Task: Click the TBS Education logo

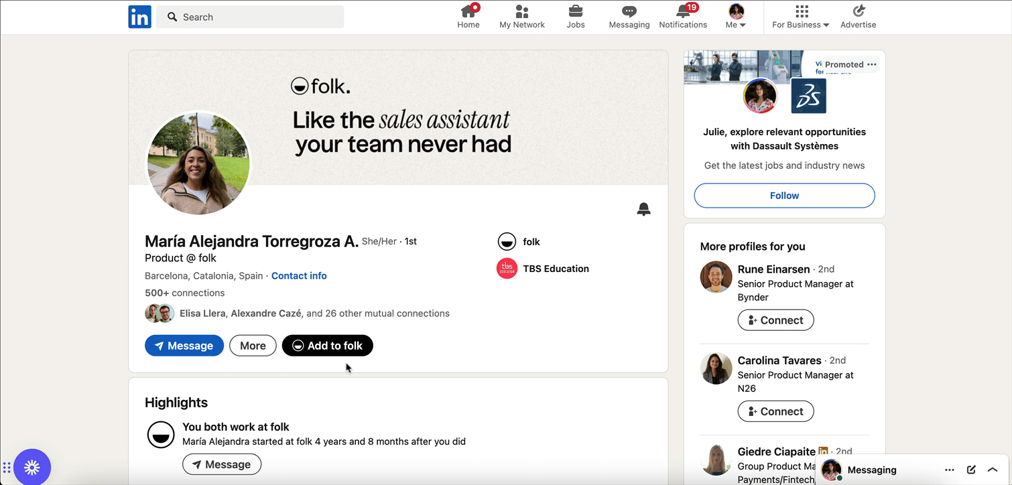Action: [507, 269]
